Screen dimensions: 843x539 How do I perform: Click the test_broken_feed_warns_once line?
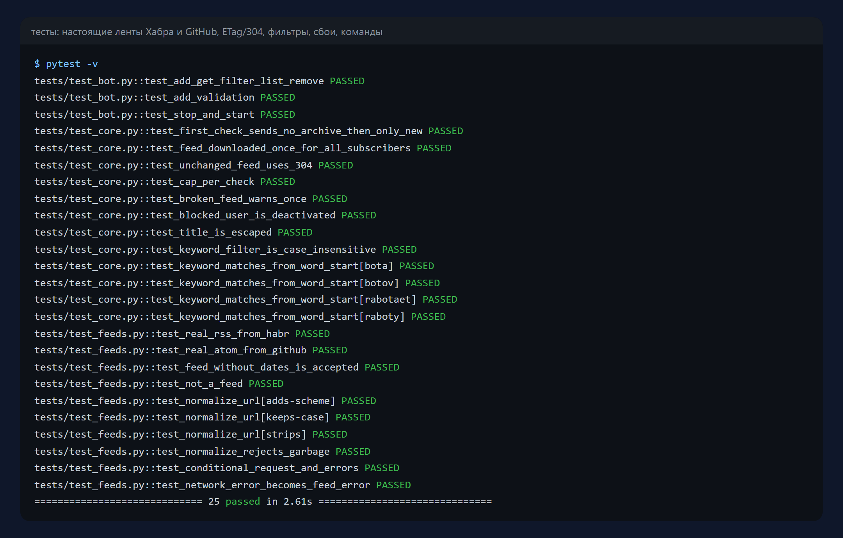(x=191, y=199)
